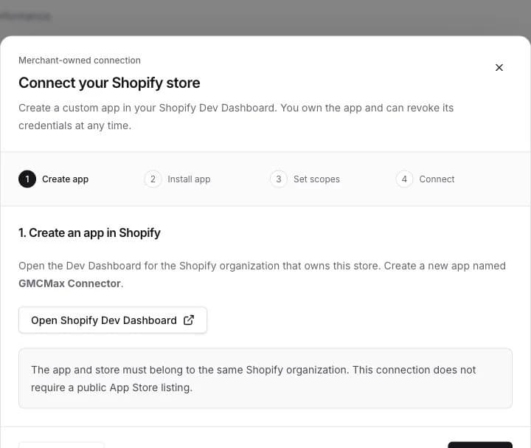This screenshot has height=448, width=531.
Task: Select the bold GMCMax Connector text
Action: click(69, 283)
